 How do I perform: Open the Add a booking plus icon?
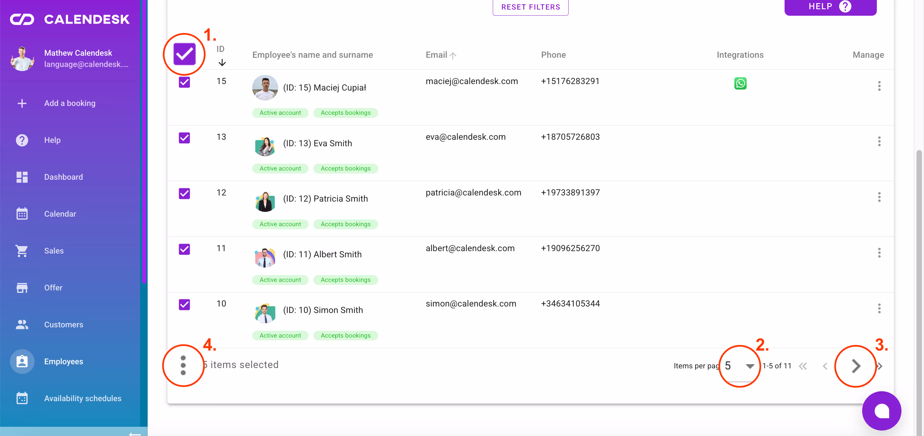tap(22, 103)
